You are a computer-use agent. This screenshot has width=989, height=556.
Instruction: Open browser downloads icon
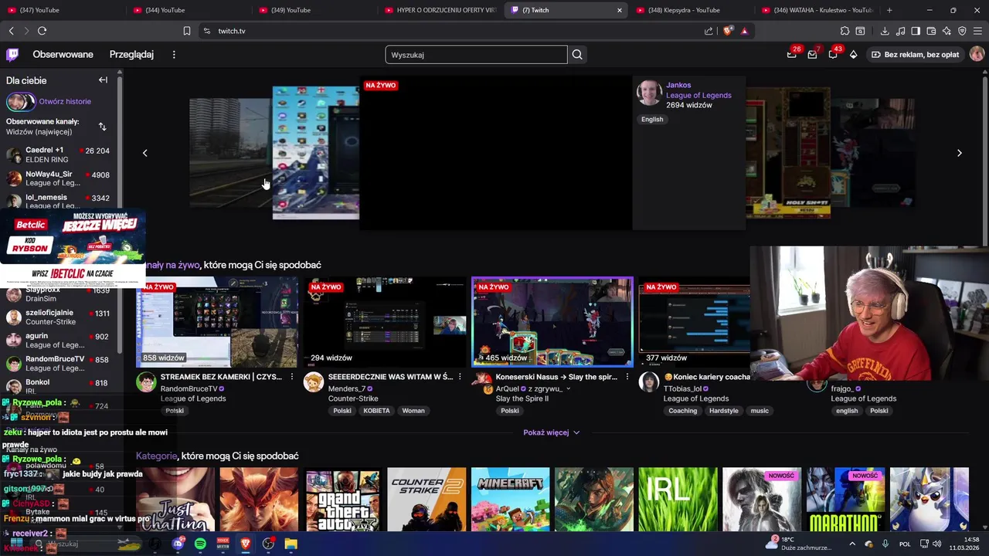885,31
